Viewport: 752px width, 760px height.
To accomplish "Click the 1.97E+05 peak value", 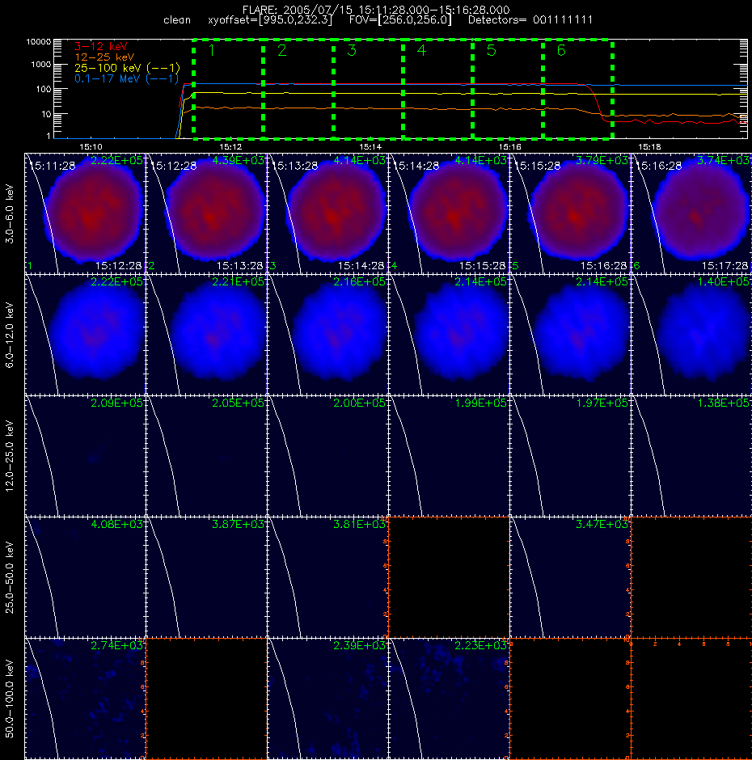I will (602, 403).
